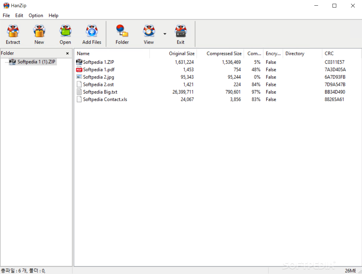The width and height of the screenshot is (362, 274).
Task: Click original size value 26,399,711
Action: pos(183,92)
